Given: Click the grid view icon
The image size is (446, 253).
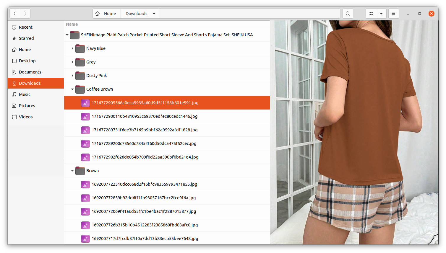Looking at the screenshot, I should pos(371,13).
